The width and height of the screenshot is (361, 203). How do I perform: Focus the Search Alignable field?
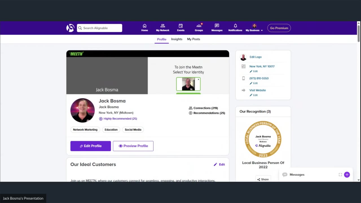click(100, 28)
